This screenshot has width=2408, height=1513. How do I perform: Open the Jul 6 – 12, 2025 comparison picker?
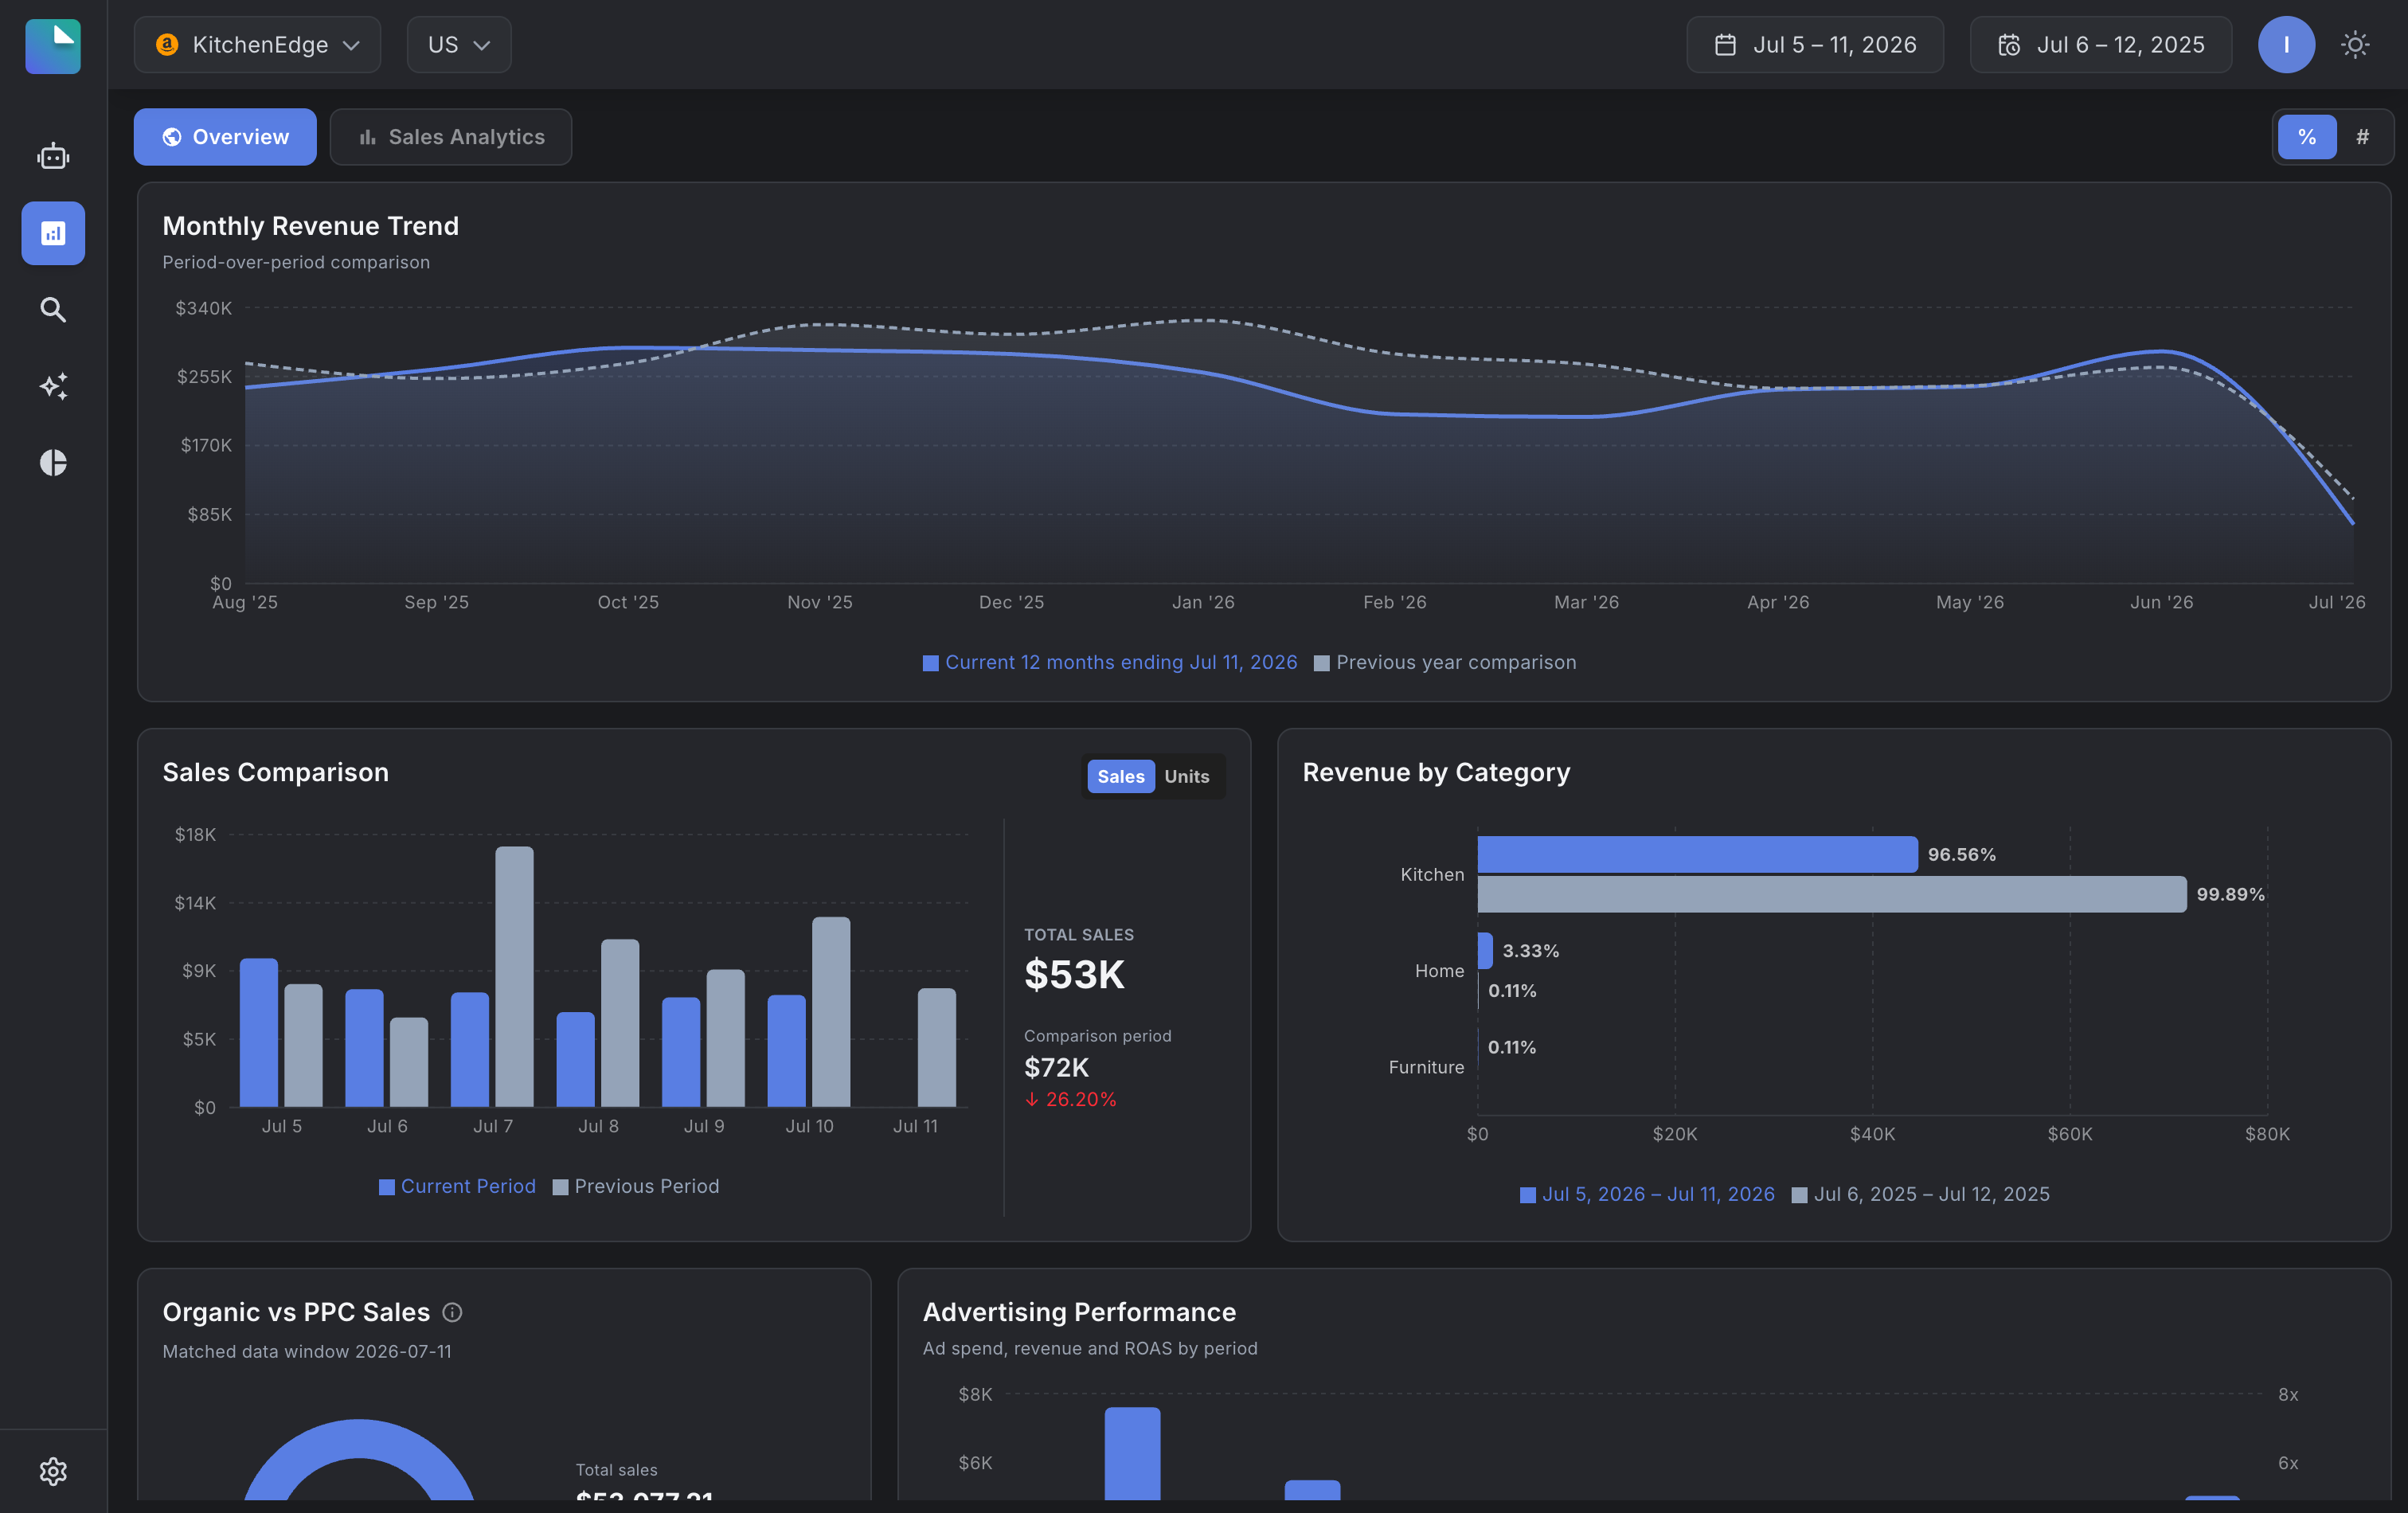point(2100,45)
